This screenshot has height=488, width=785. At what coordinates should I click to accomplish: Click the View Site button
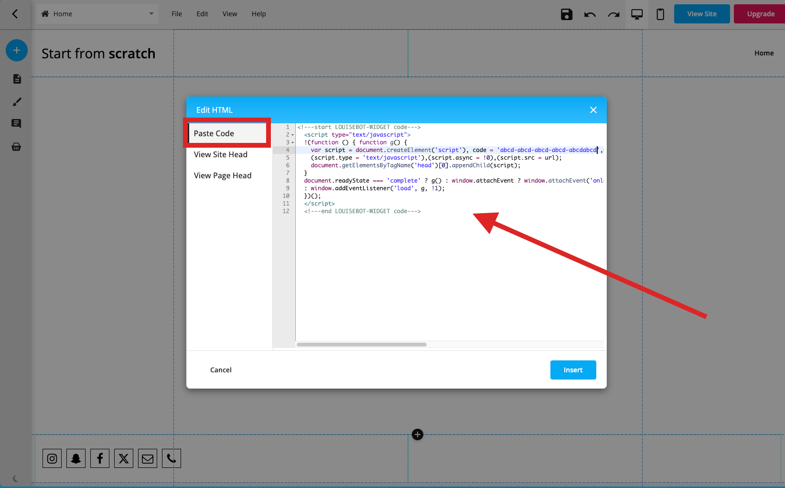tap(702, 14)
